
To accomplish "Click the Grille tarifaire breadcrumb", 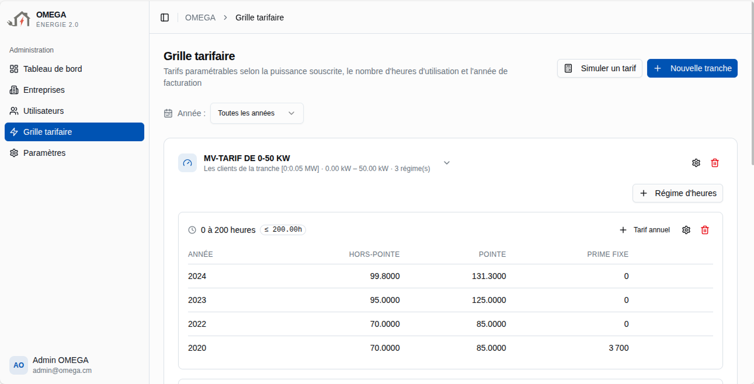I will coord(260,18).
